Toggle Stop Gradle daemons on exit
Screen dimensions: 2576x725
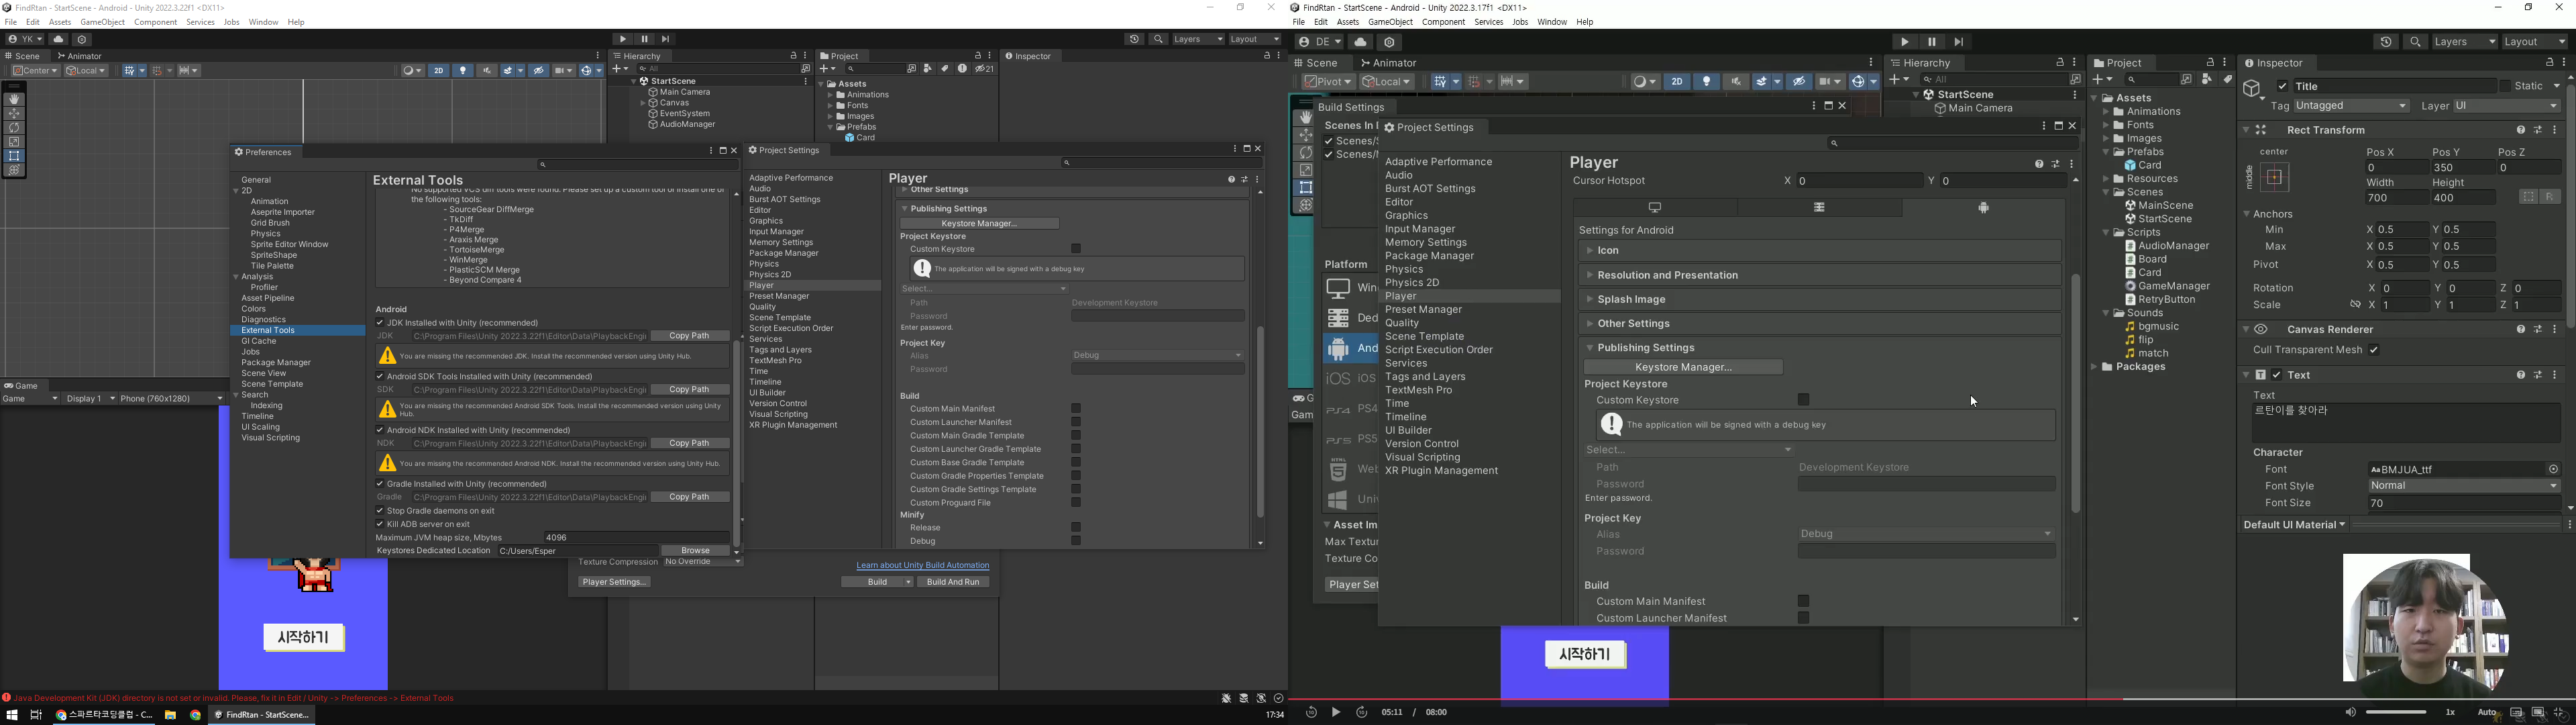[381, 511]
